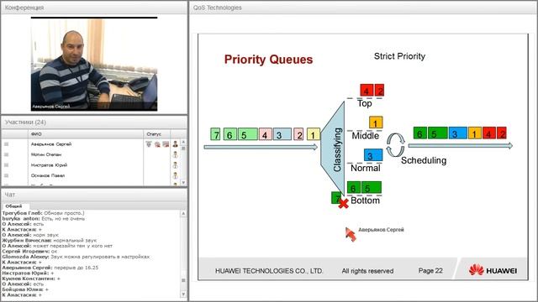Click the gray square marker beside Мотин Степан

(6, 154)
